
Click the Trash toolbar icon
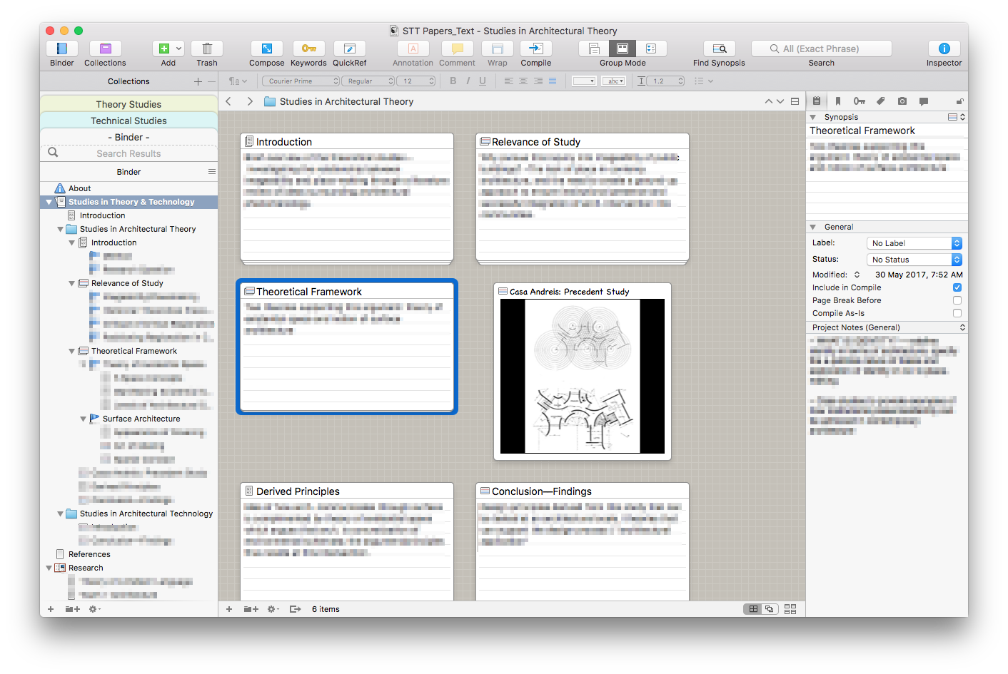[x=207, y=48]
